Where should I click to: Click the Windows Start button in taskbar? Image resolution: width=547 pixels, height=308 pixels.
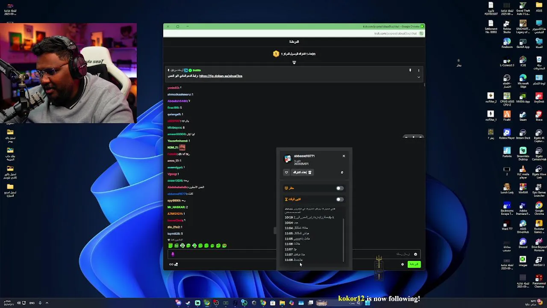click(368, 303)
